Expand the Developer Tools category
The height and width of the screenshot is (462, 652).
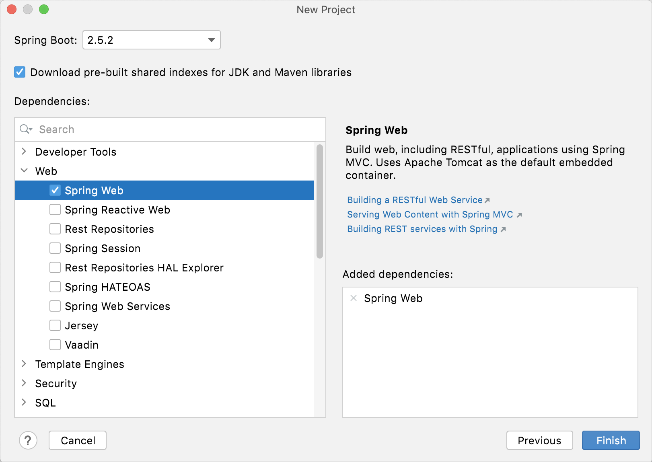[x=24, y=152]
